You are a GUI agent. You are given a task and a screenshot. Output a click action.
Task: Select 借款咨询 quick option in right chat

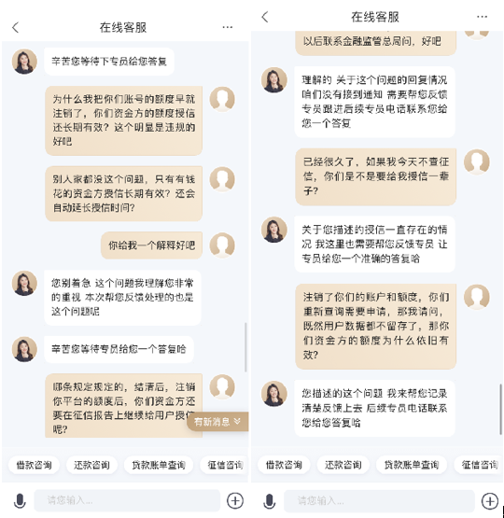coord(284,465)
